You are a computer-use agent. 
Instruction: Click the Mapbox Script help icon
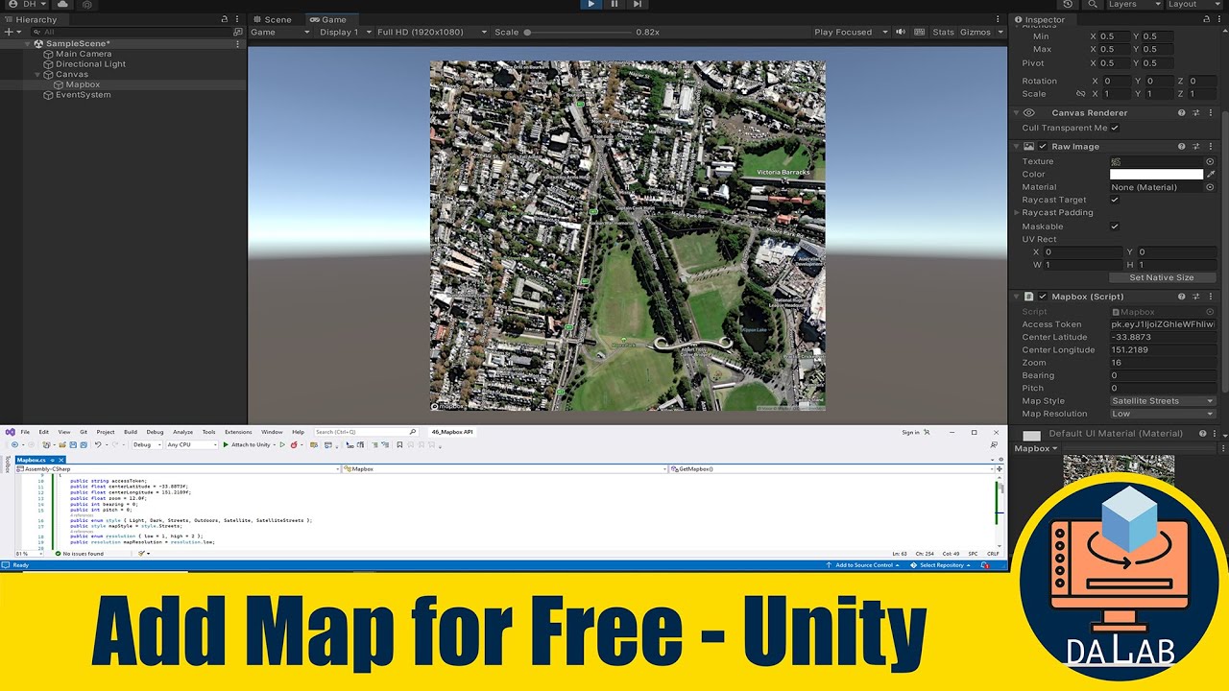(x=1182, y=297)
